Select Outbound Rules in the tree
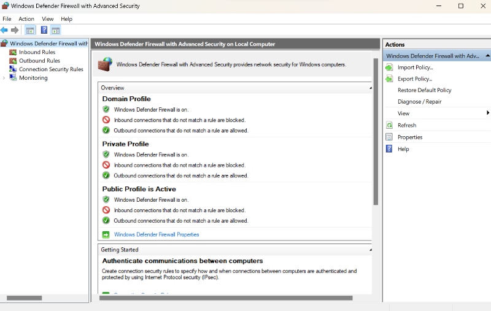 [39, 61]
